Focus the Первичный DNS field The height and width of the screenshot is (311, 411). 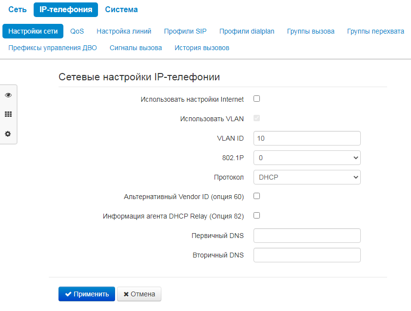click(x=307, y=236)
